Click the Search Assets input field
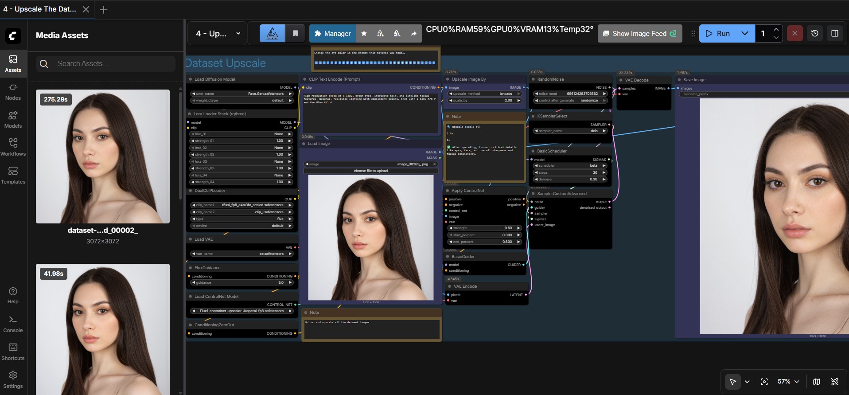849x395 pixels. (x=106, y=64)
